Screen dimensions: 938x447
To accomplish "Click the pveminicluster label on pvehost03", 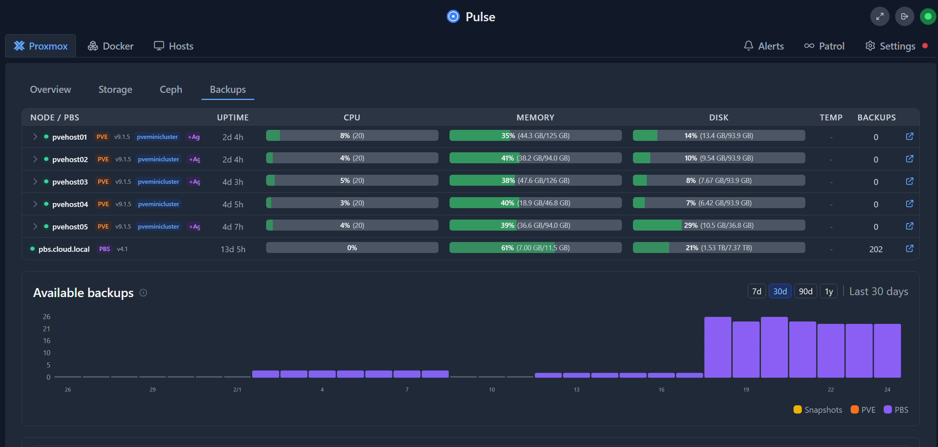I will tap(158, 181).
